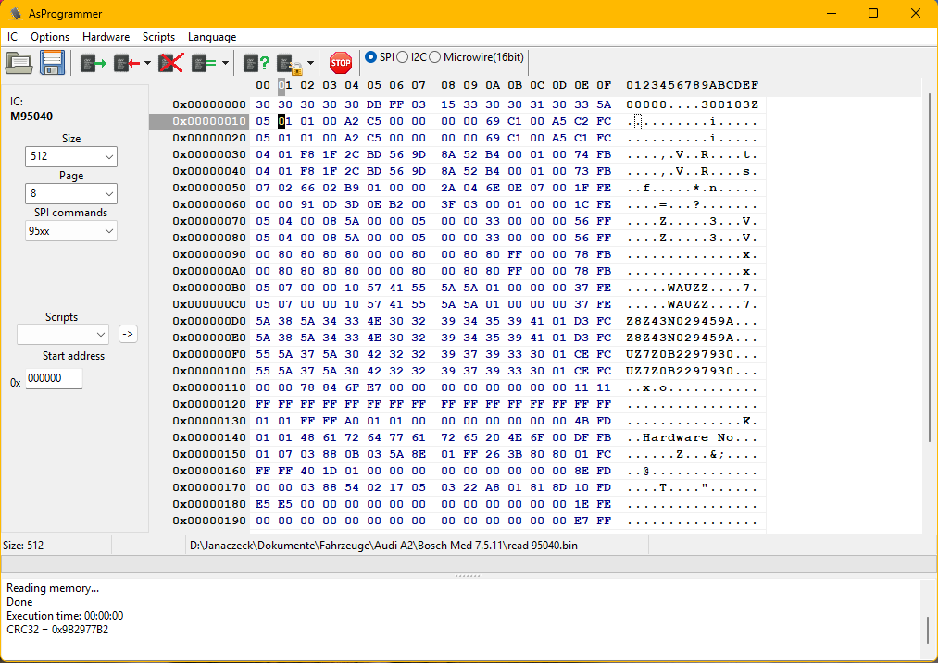This screenshot has width=938, height=663.
Task: Click the Write IC red arrow icon
Action: [x=125, y=63]
